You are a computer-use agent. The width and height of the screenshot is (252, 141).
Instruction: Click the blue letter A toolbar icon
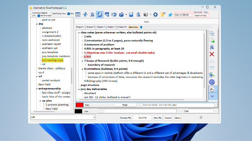pos(92,15)
